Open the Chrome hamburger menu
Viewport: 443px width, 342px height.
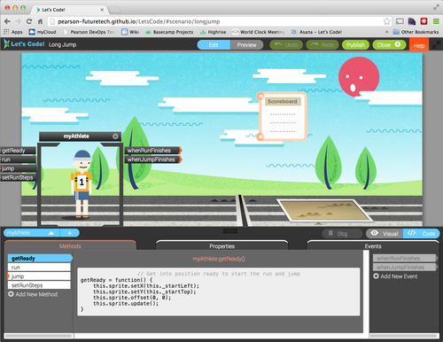[436, 21]
